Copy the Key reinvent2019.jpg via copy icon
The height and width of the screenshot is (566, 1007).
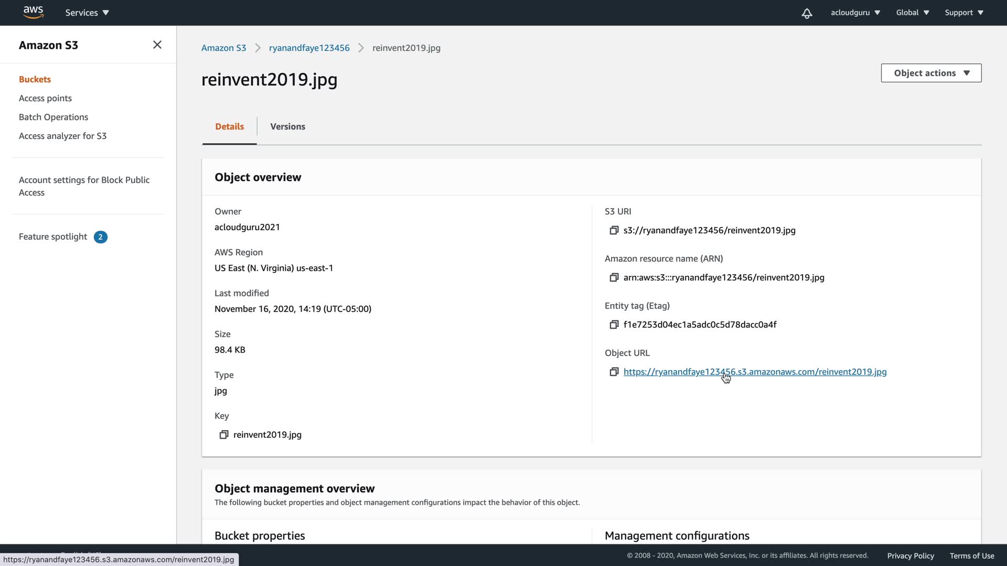pos(224,435)
